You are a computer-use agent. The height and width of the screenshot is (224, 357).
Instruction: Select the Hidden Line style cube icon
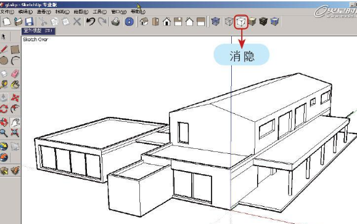[241, 22]
